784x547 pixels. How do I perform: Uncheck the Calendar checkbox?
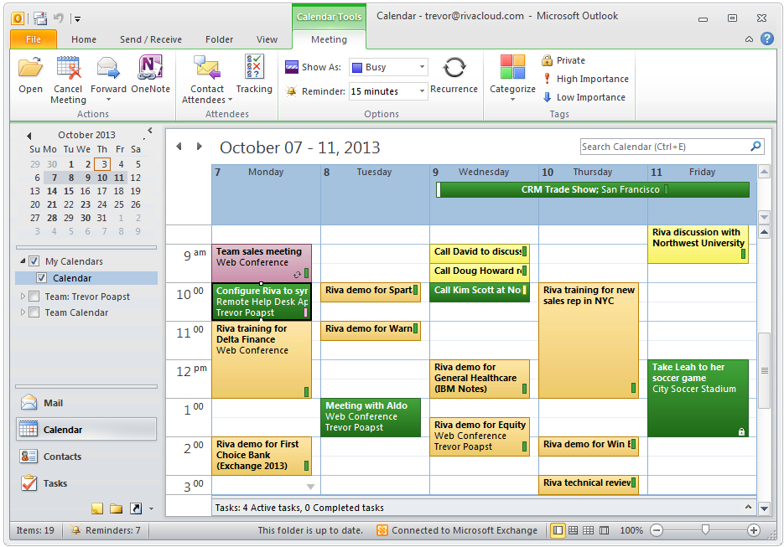pyautogui.click(x=41, y=278)
